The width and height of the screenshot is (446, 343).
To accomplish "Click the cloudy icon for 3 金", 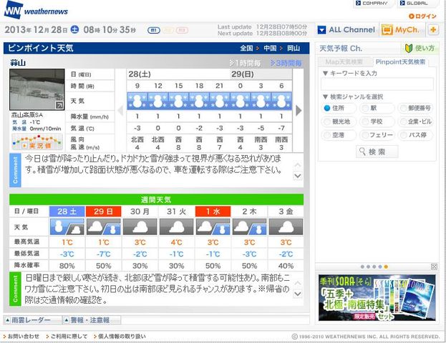I will 286,227.
